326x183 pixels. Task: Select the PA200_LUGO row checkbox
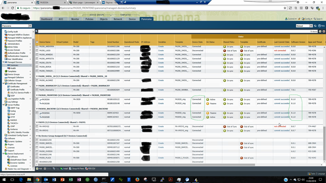37,50
